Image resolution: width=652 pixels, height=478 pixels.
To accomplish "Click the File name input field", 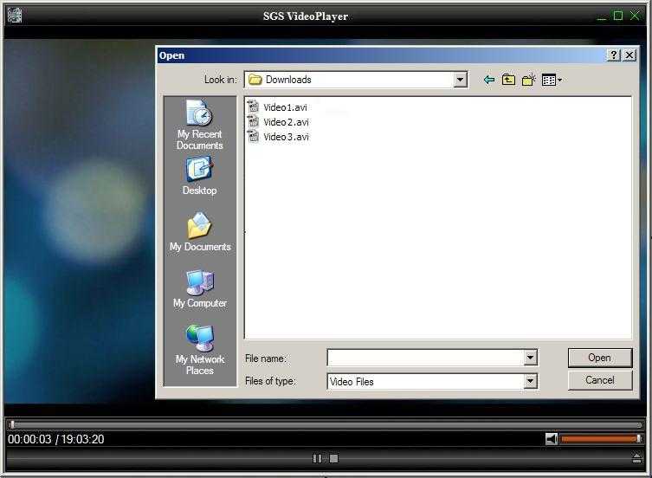I will [425, 358].
